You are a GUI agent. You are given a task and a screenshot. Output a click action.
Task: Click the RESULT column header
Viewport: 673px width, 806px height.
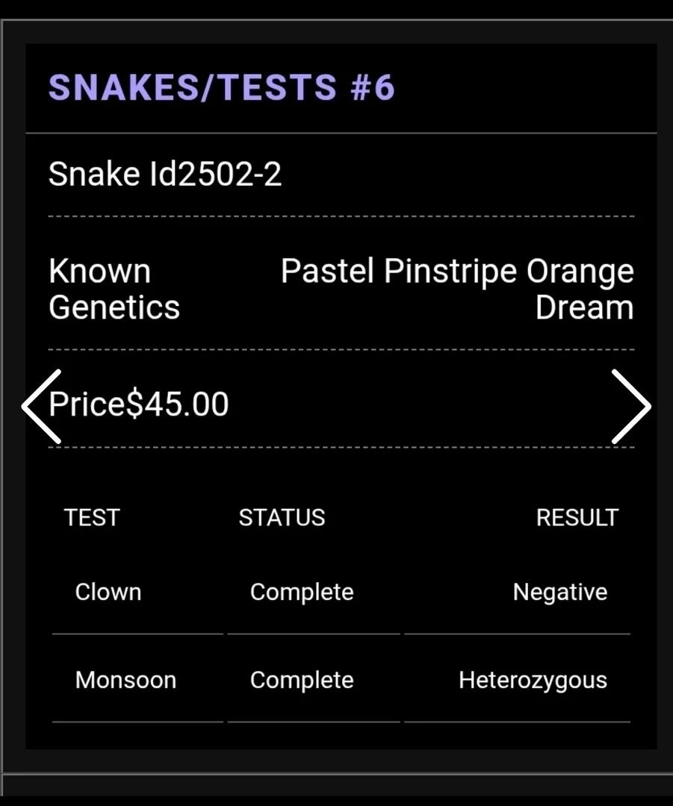tap(577, 518)
